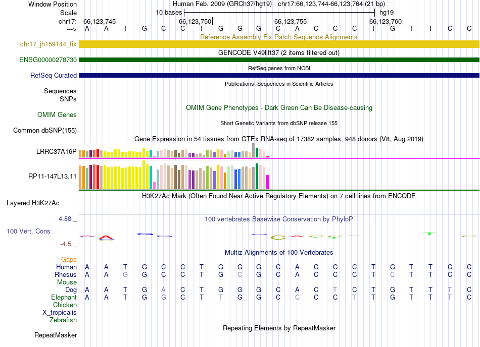Open RefSeq genes from NCBI title
Viewport: 480px width, 347px height.
point(279,68)
